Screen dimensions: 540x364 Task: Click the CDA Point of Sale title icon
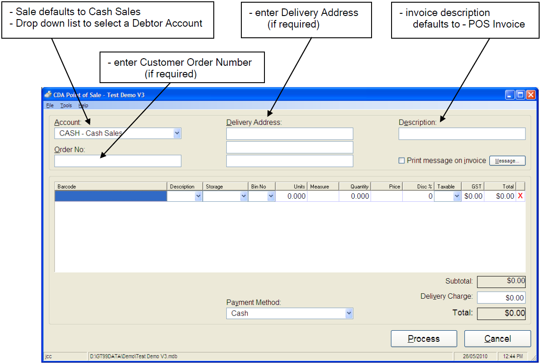click(x=48, y=95)
